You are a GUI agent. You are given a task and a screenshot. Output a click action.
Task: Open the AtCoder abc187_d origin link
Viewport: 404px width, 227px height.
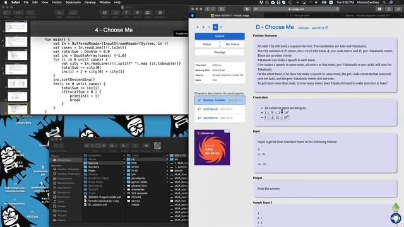click(313, 28)
